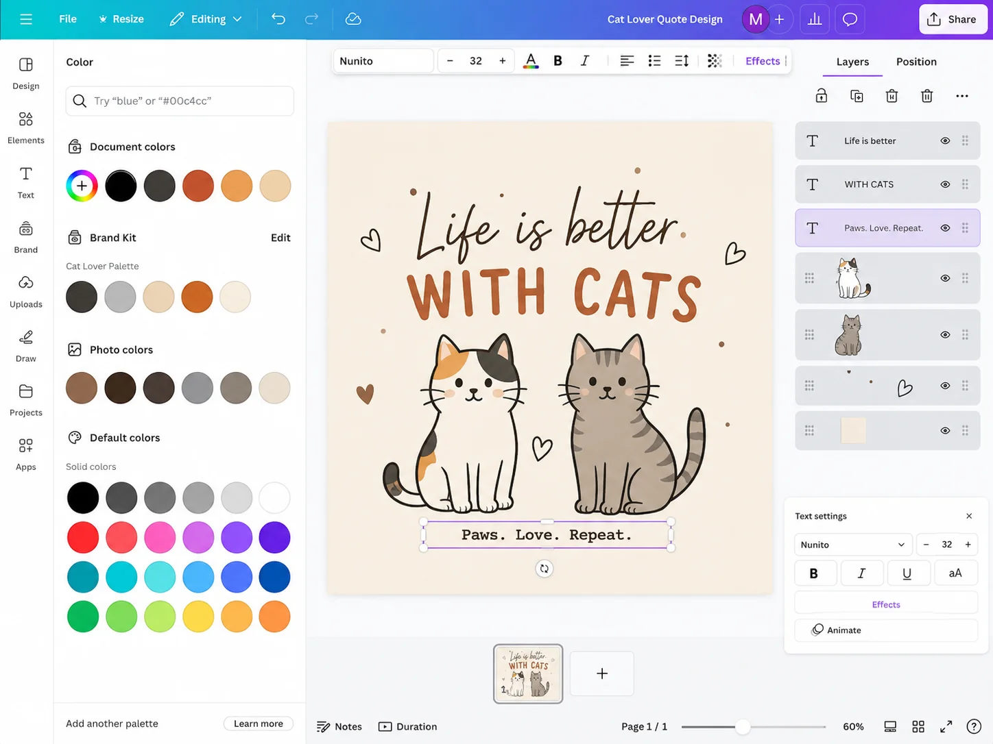Toggle underline in Text settings
993x744 pixels.
(907, 573)
